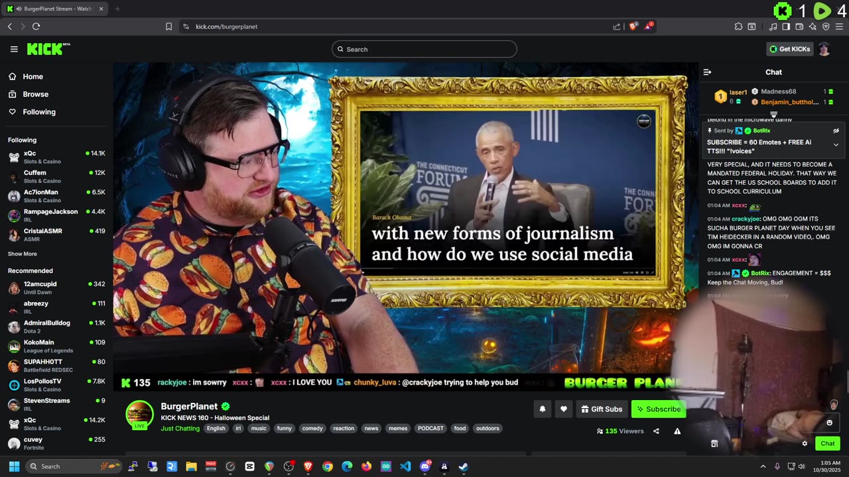Share the stream with the share icon
This screenshot has height=477, width=849.
point(656,431)
